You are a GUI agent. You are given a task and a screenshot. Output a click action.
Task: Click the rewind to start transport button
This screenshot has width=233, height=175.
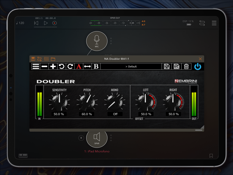click(36, 23)
